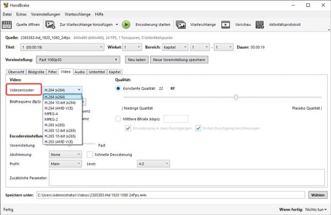331x215 pixels.
Task: Click Neue Voreinstellung speichern button
Action: point(179,60)
